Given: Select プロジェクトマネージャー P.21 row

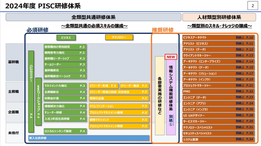Looking at the screenshot, I should pos(218,85).
